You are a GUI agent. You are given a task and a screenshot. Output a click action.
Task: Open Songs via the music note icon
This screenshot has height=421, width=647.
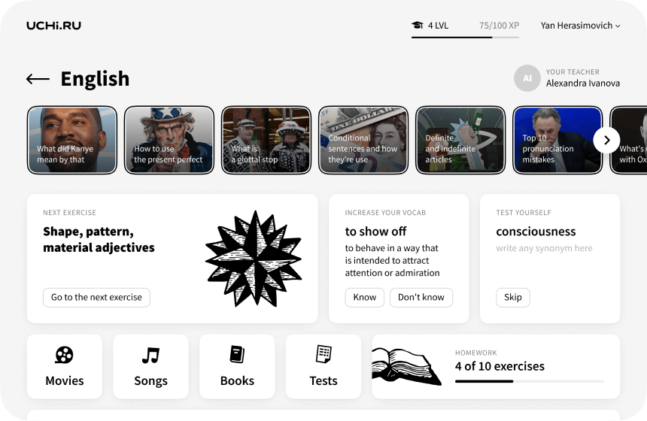click(150, 355)
